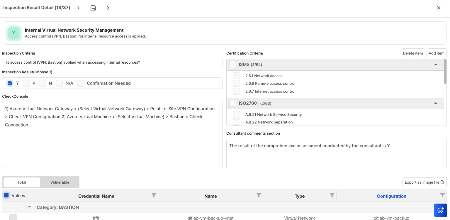Collapse the ISO27001 criteria group

click(x=436, y=103)
